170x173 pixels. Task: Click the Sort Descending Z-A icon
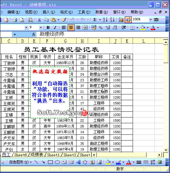click(x=112, y=20)
